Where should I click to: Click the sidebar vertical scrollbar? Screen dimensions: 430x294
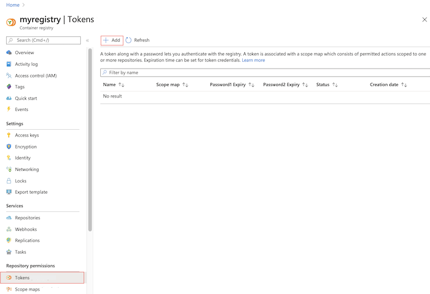click(90, 140)
